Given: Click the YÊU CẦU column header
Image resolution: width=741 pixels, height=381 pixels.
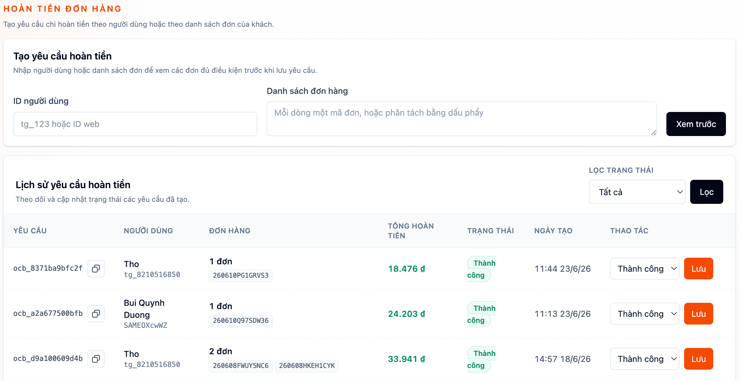Looking at the screenshot, I should [30, 231].
